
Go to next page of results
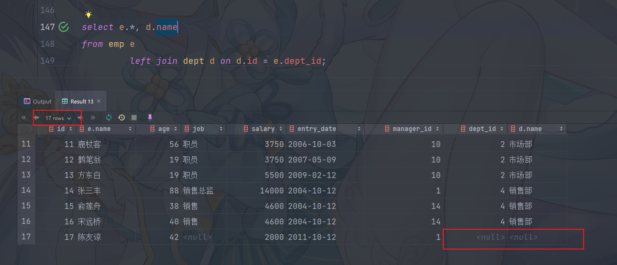80,118
